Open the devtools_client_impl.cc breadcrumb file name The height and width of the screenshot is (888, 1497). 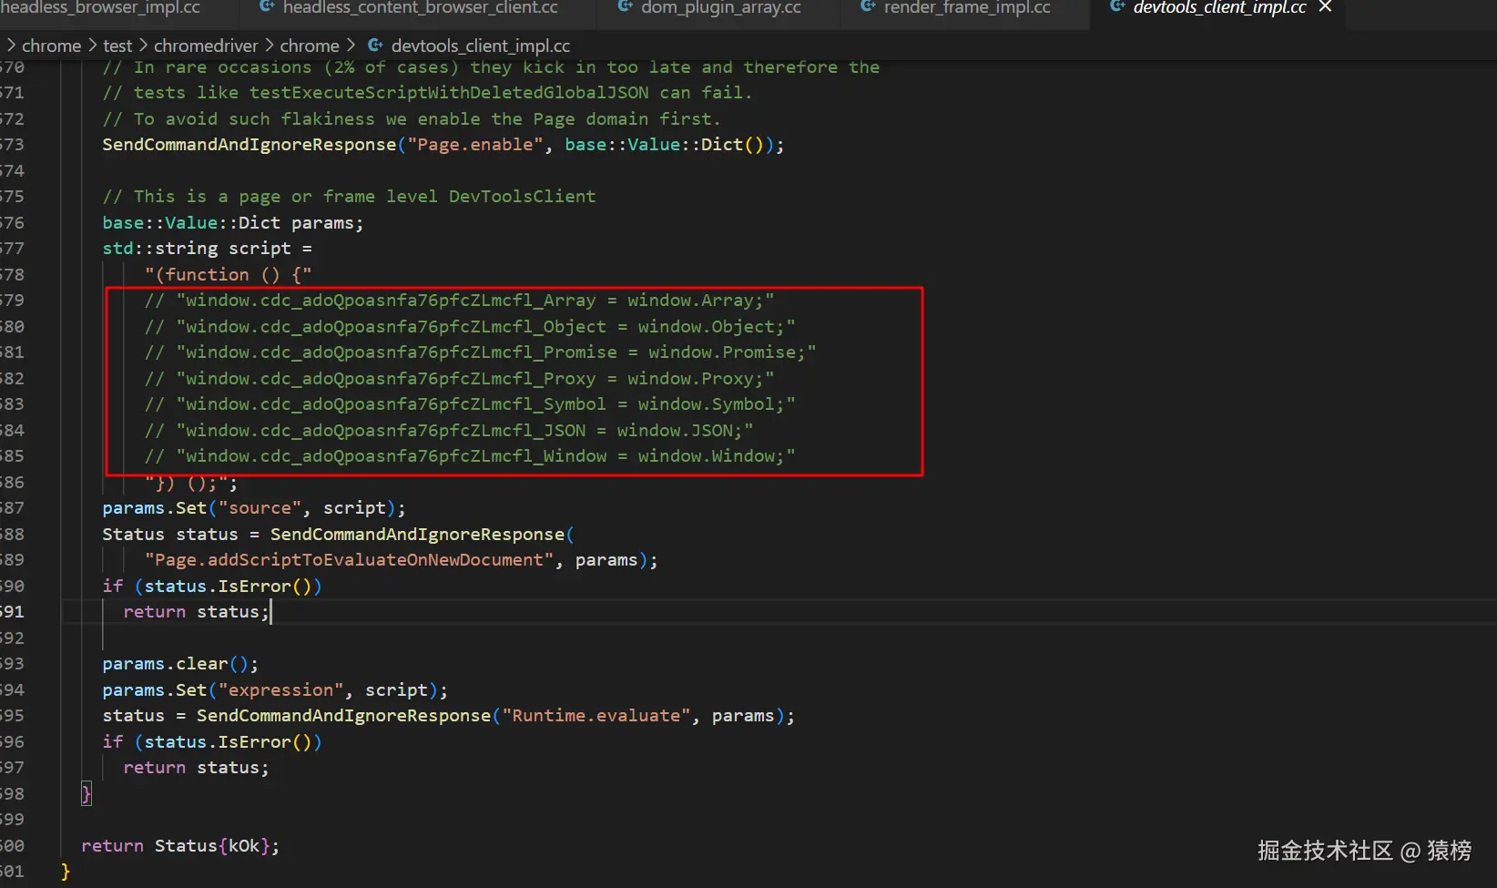point(481,46)
